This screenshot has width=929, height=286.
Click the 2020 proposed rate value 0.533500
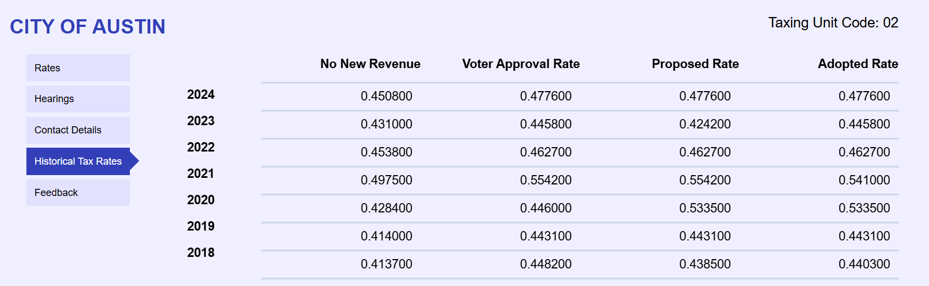point(705,208)
